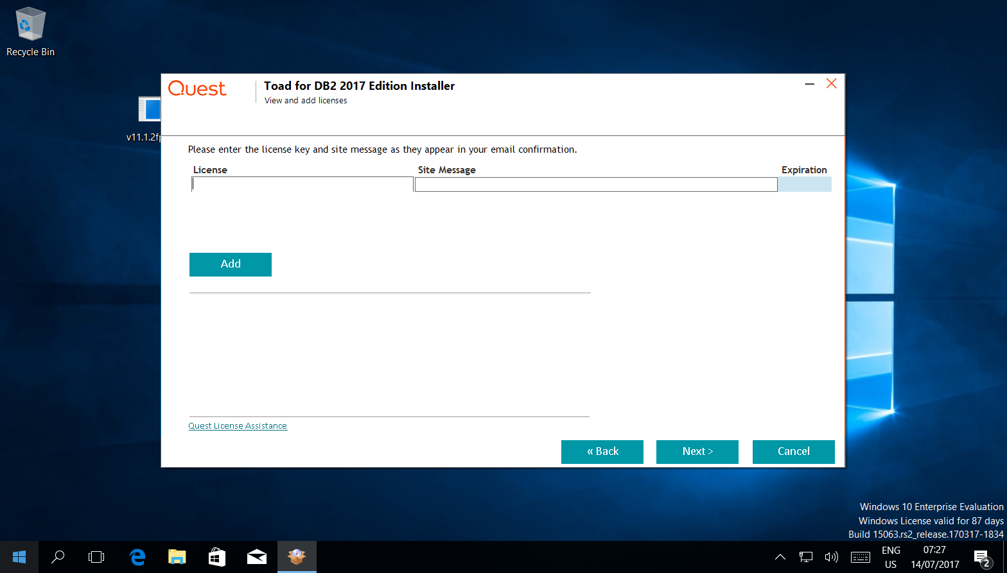Proceed with the Next > button
Viewport: 1007px width, 573px height.
pos(697,452)
